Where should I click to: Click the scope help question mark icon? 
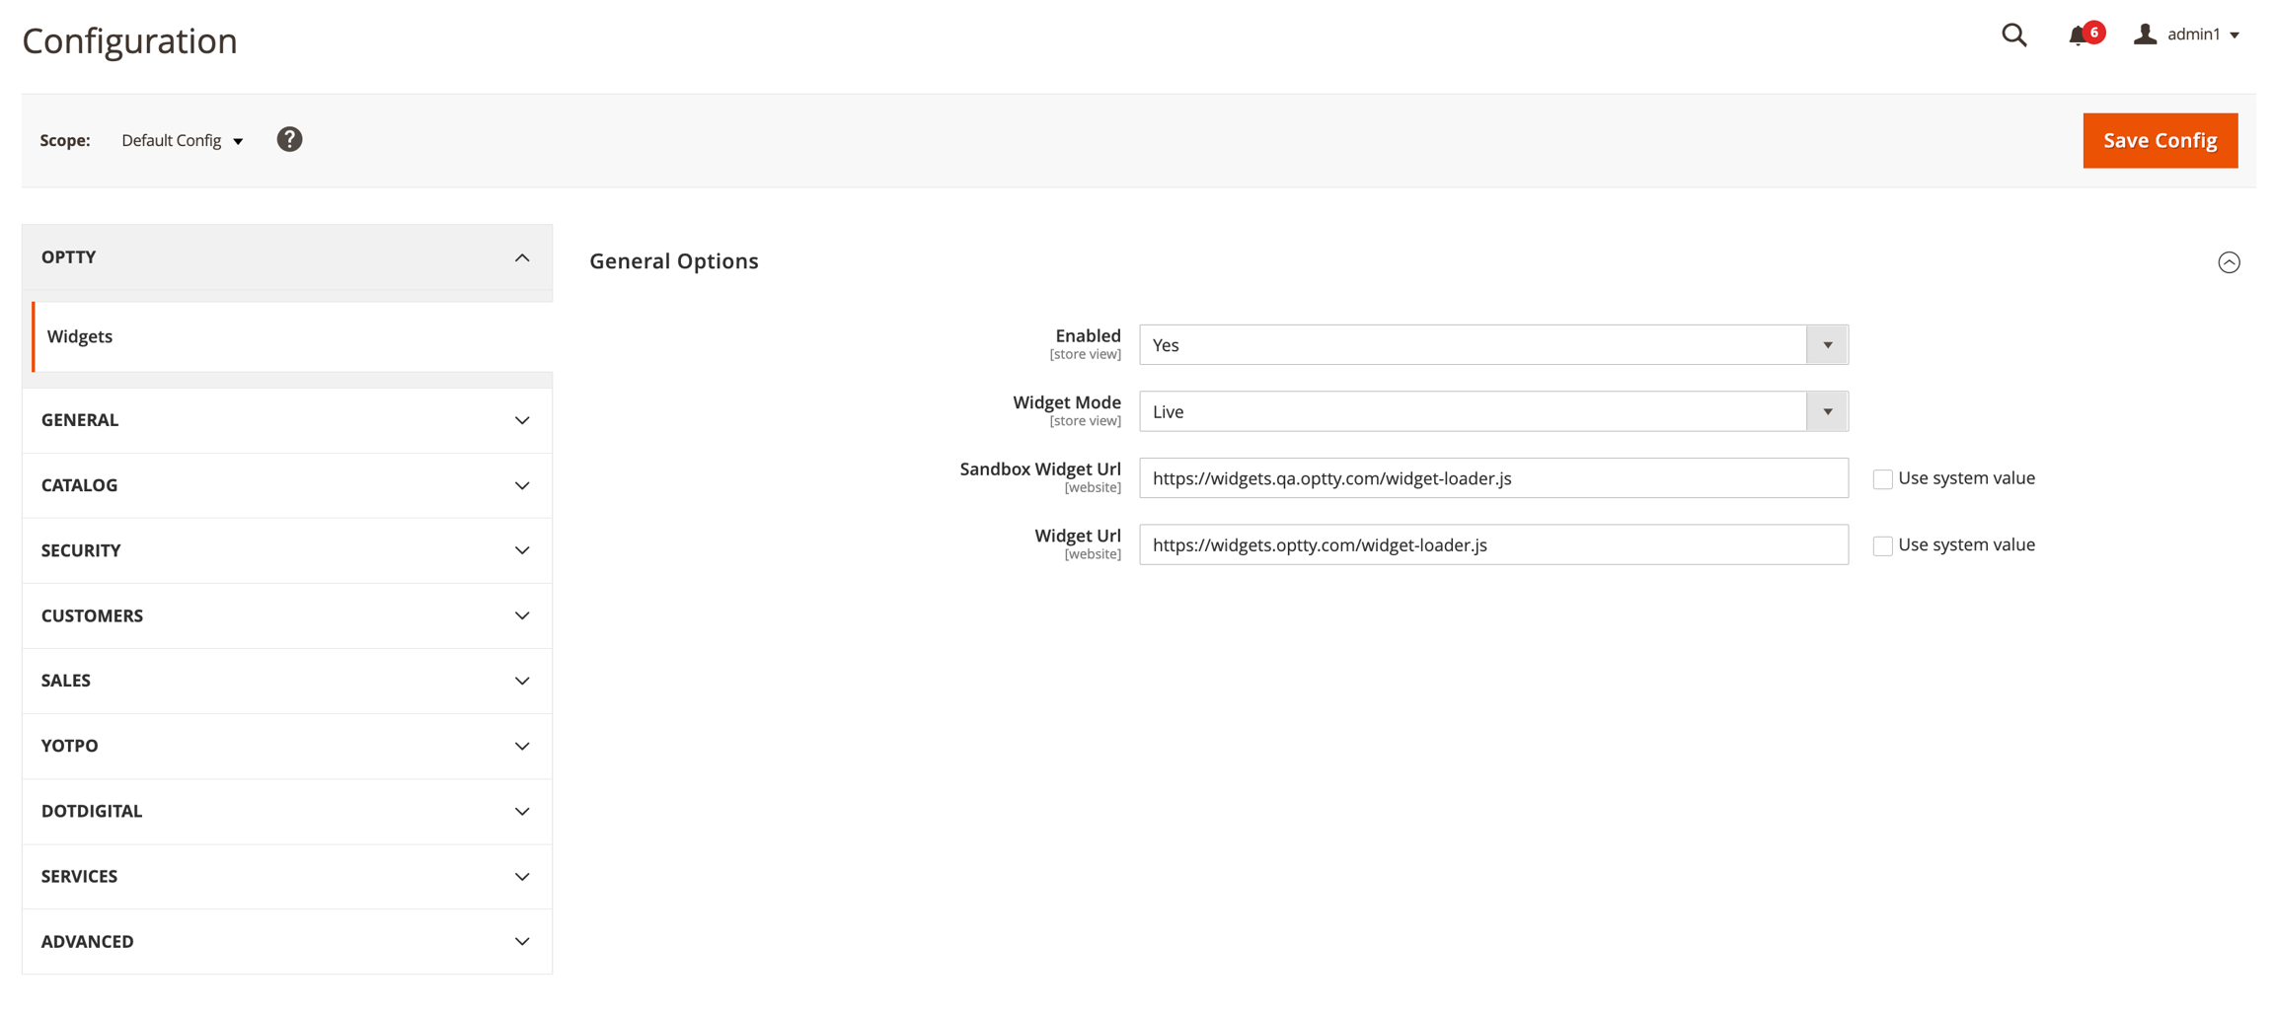coord(289,140)
